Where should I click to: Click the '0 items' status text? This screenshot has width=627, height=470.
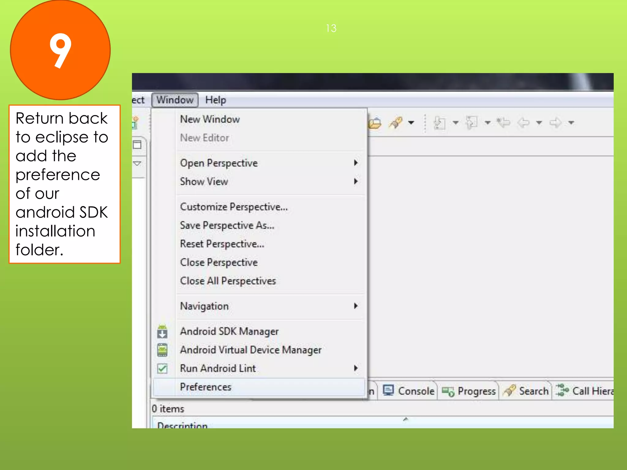(x=168, y=409)
